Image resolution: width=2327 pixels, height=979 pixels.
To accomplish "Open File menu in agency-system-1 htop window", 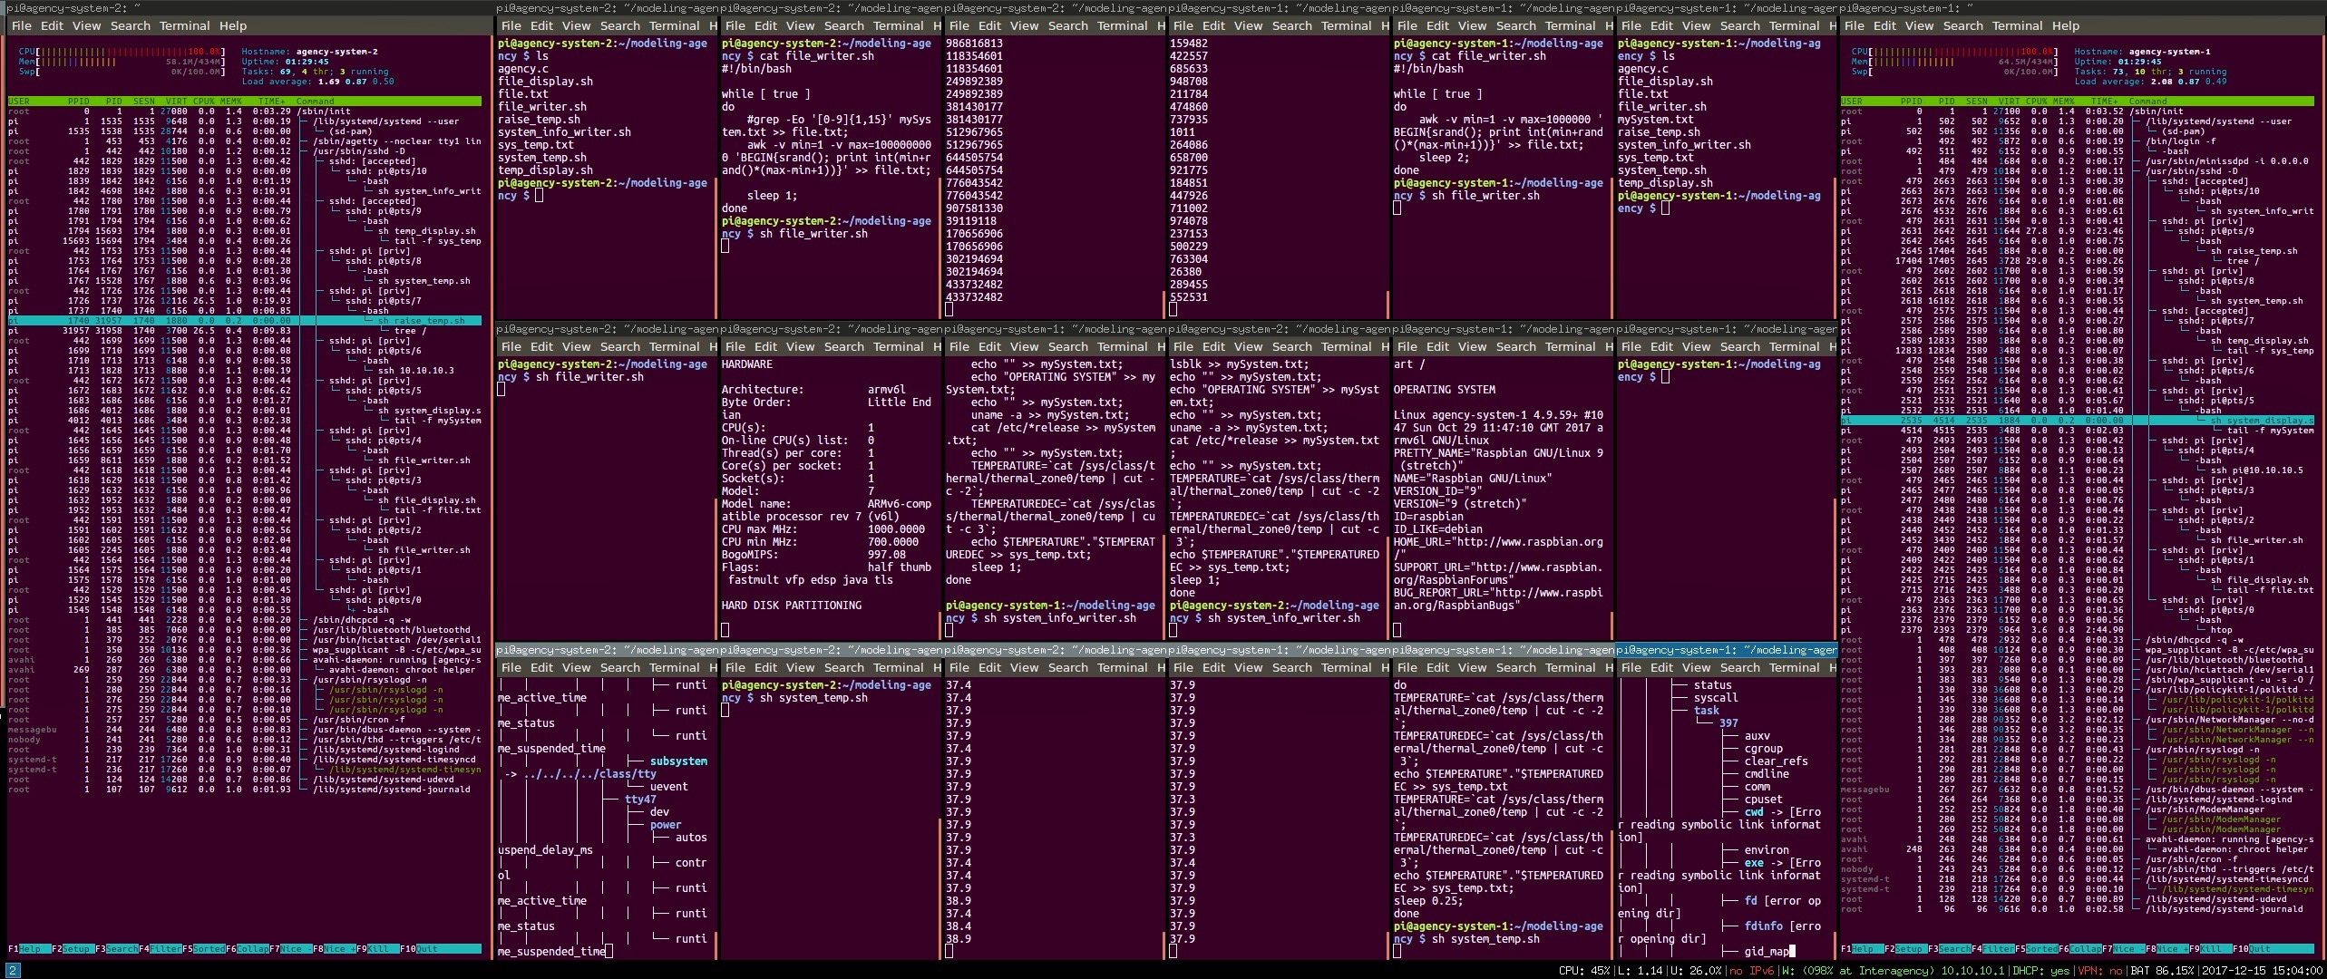I will (x=1855, y=26).
